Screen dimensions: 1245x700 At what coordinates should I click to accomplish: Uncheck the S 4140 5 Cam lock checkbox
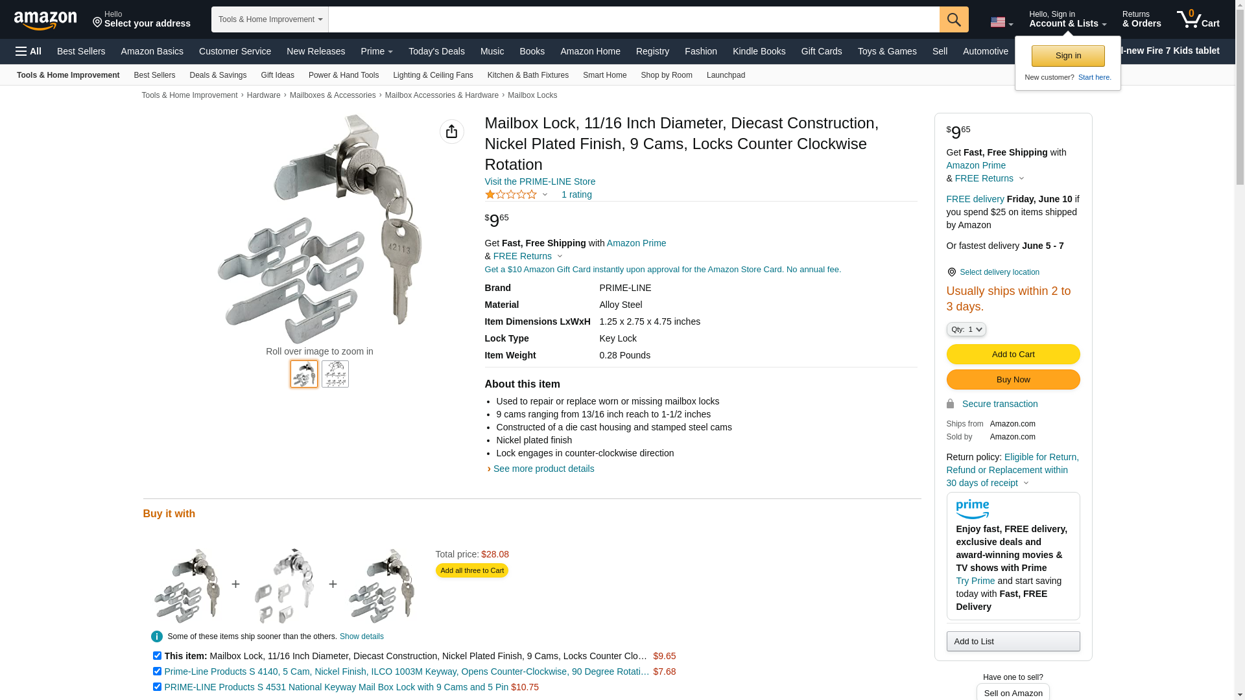point(157,671)
